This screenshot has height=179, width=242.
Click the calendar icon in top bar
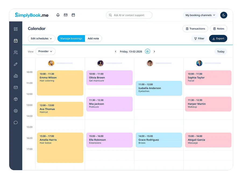(73, 15)
